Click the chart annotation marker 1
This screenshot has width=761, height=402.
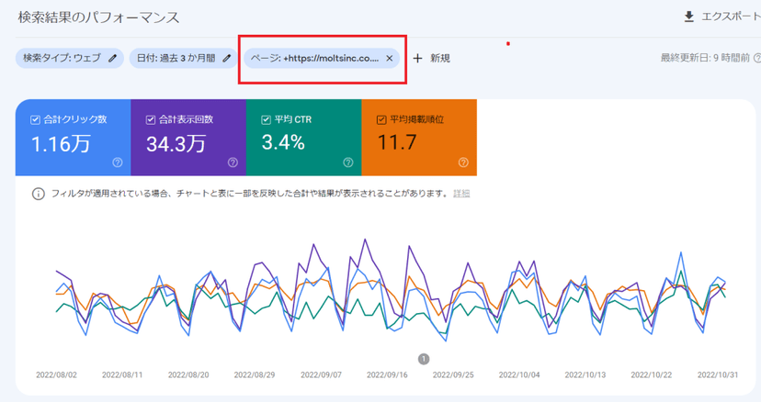click(x=424, y=359)
